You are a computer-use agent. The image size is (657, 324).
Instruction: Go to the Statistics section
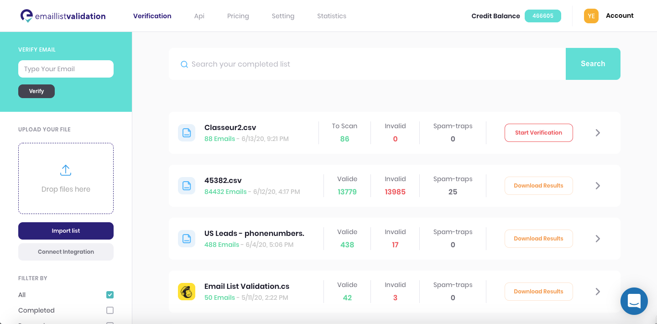[332, 16]
